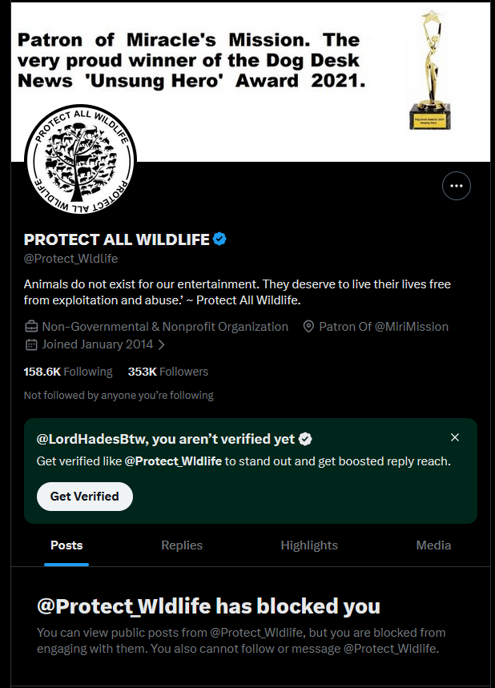The height and width of the screenshot is (688, 495).
Task: Click the calendar icon beside Joined January 2014
Action: 31,344
